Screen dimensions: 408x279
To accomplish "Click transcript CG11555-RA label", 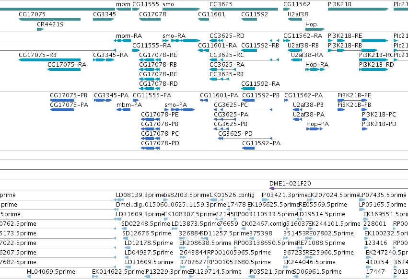I will [152, 46].
